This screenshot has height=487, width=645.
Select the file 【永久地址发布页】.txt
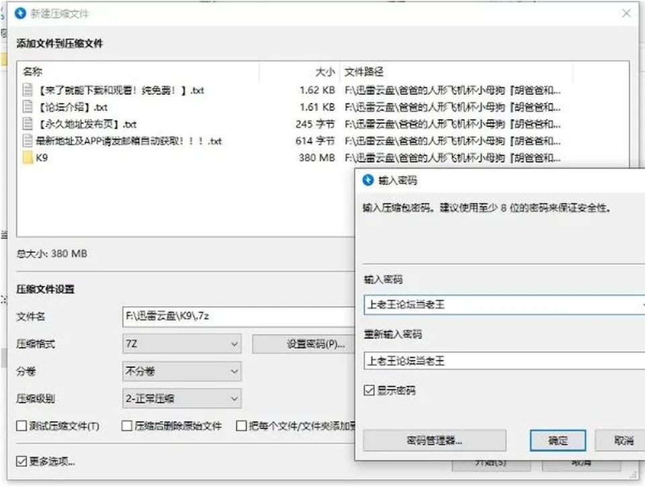[x=87, y=124]
